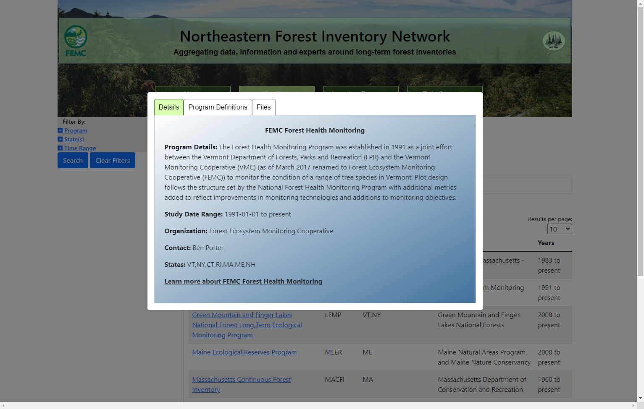
Task: Expand the Time Range filter plus icon
Action: (60, 148)
